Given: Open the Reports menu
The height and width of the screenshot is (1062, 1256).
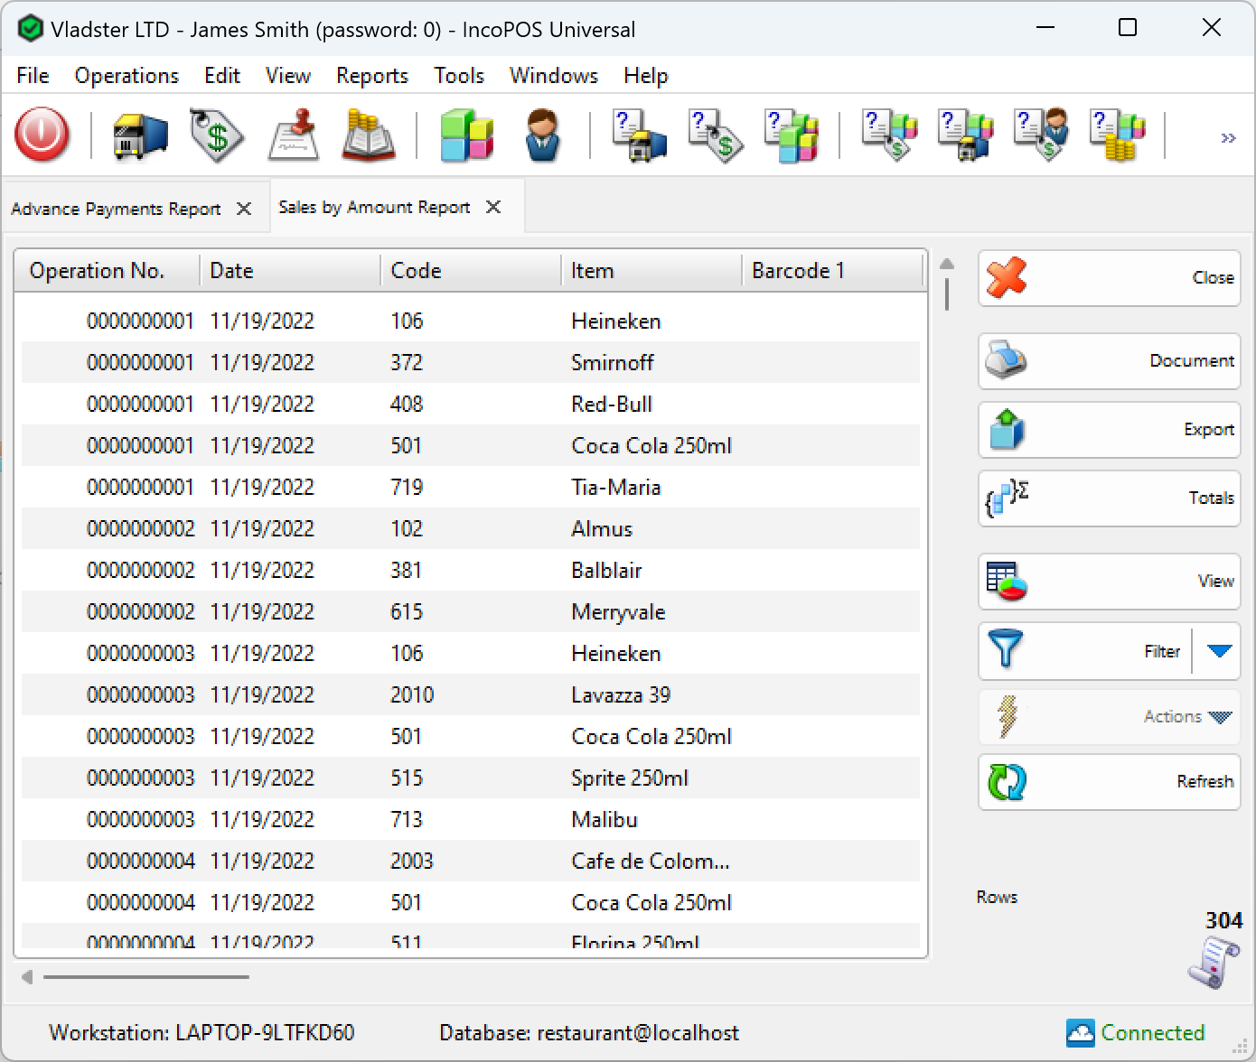Looking at the screenshot, I should [x=372, y=76].
